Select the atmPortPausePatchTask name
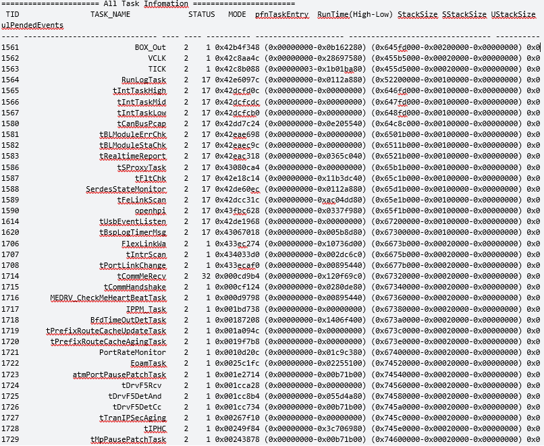The width and height of the screenshot is (544, 446). click(119, 375)
